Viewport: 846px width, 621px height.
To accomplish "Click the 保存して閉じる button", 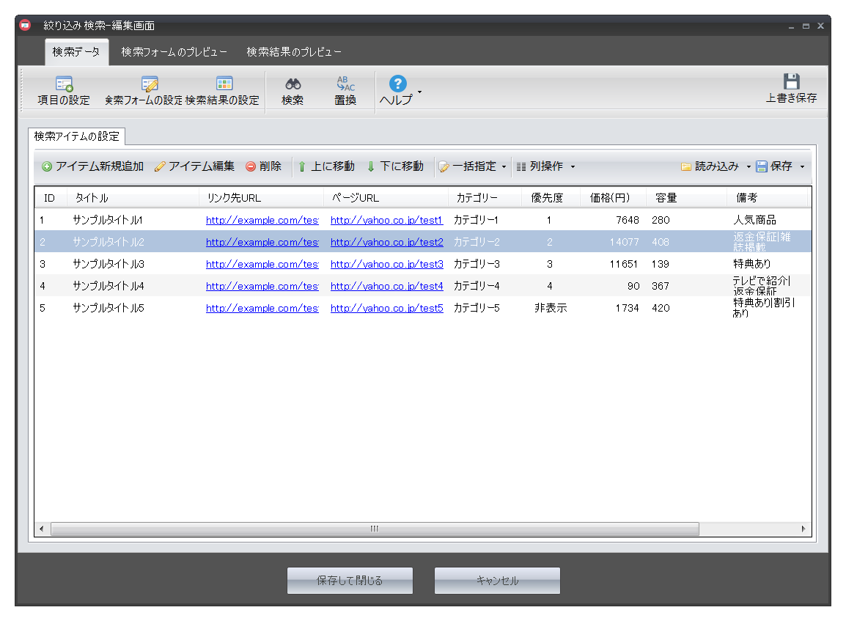I will click(350, 581).
